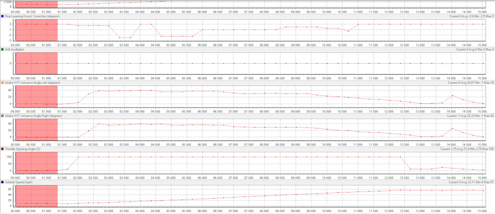Click dark red Throttle Opening Angle swatch
This screenshot has height=214, width=495.
click(3, 149)
